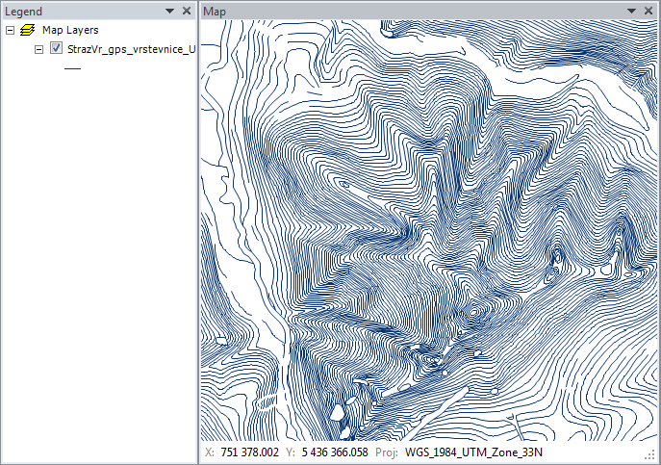Click the Legend panel title

(x=24, y=12)
